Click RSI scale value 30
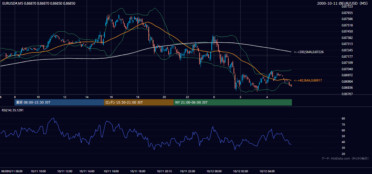 click(x=343, y=148)
